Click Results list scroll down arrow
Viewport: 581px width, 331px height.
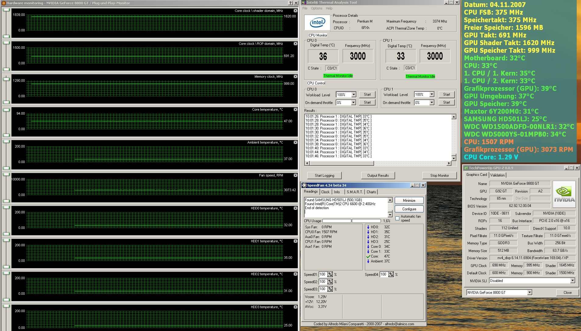454,158
